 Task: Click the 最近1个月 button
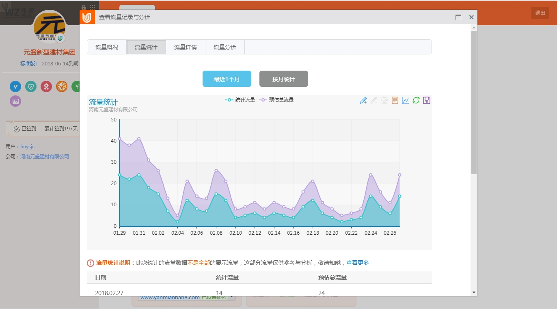[227, 79]
